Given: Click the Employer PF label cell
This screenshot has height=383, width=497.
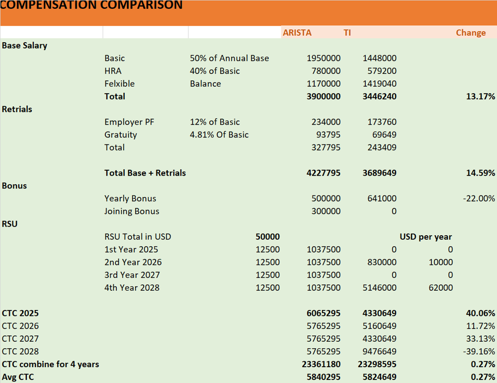Looking at the screenshot, I should tap(129, 122).
